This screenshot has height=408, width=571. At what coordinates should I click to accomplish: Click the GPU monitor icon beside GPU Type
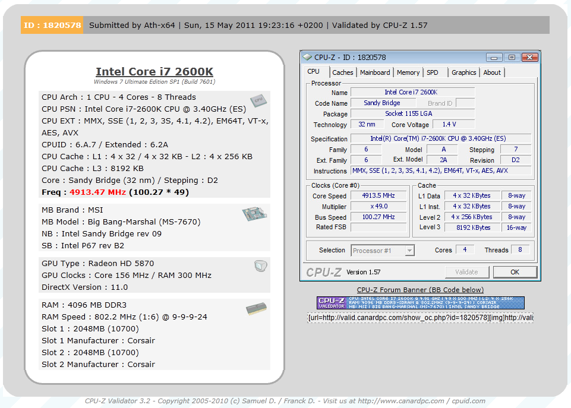[261, 266]
